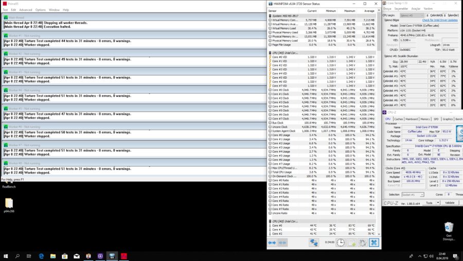Show hidden tray icons chevron

coord(420,256)
